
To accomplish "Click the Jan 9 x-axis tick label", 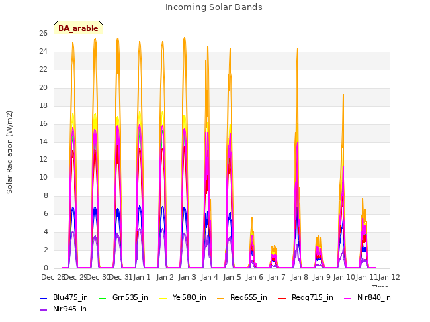I will tap(321, 277).
